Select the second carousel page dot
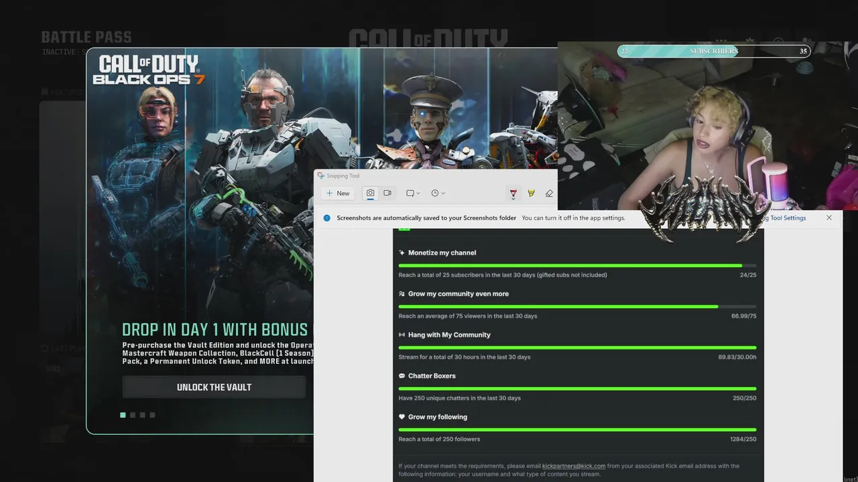 (x=133, y=415)
